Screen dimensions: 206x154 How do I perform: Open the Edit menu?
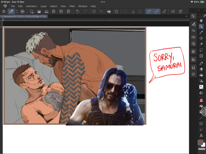[20, 6]
